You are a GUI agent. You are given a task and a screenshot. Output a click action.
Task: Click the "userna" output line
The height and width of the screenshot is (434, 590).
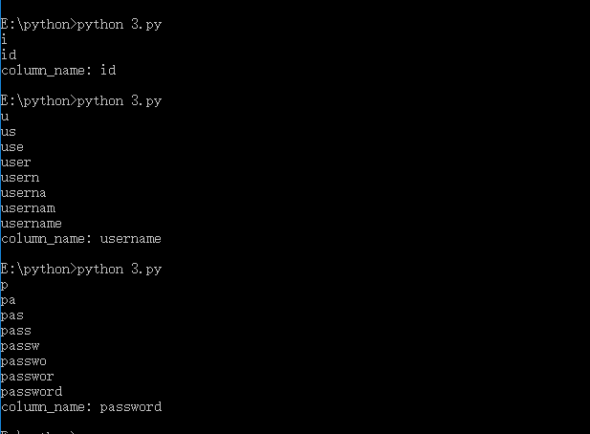24,192
